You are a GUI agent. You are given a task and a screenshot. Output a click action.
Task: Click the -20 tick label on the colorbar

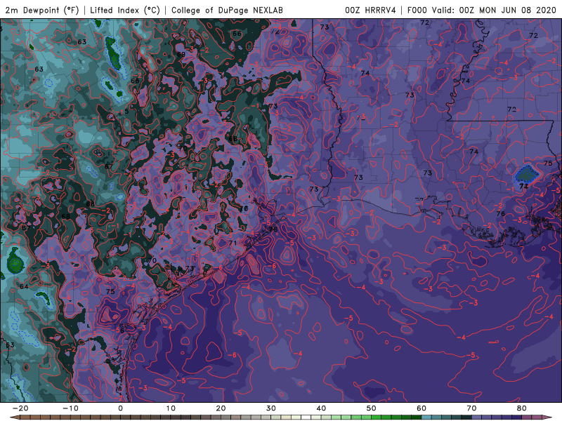(x=20, y=408)
